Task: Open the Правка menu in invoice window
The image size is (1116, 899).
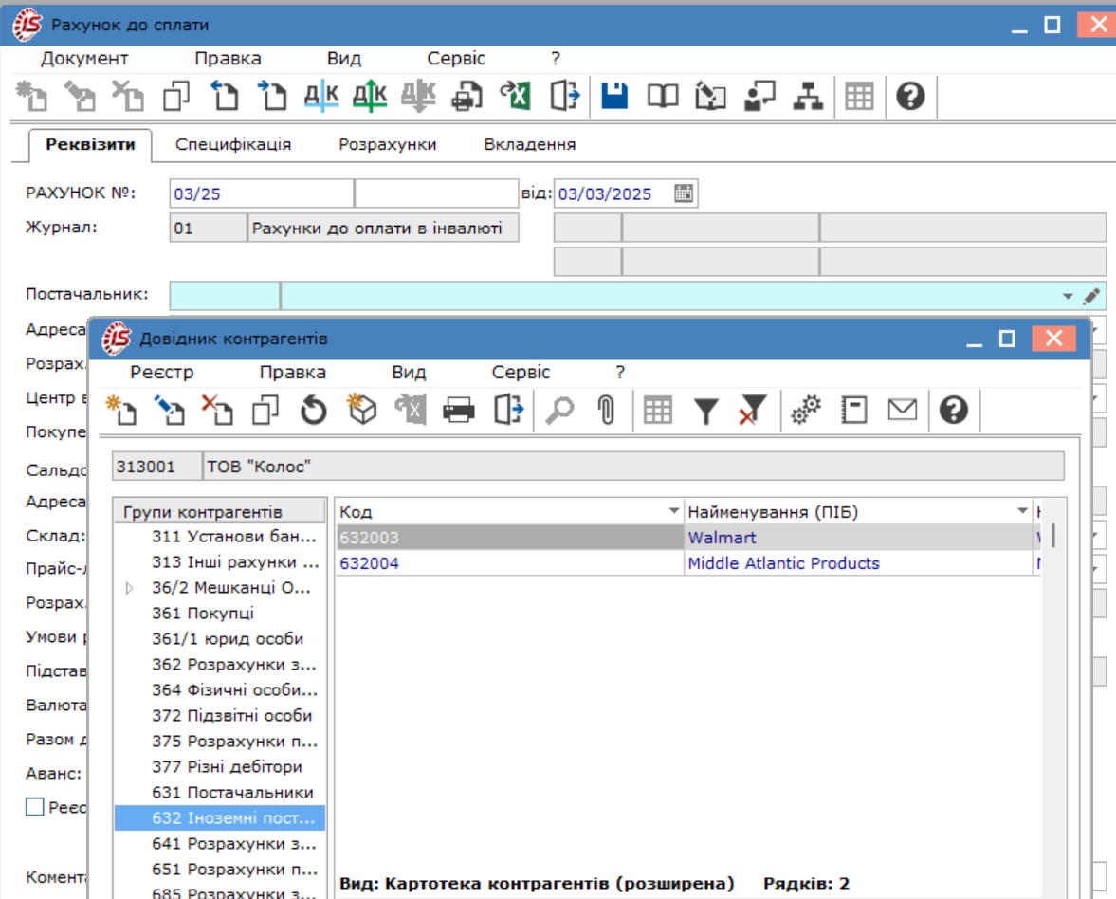Action: click(228, 59)
